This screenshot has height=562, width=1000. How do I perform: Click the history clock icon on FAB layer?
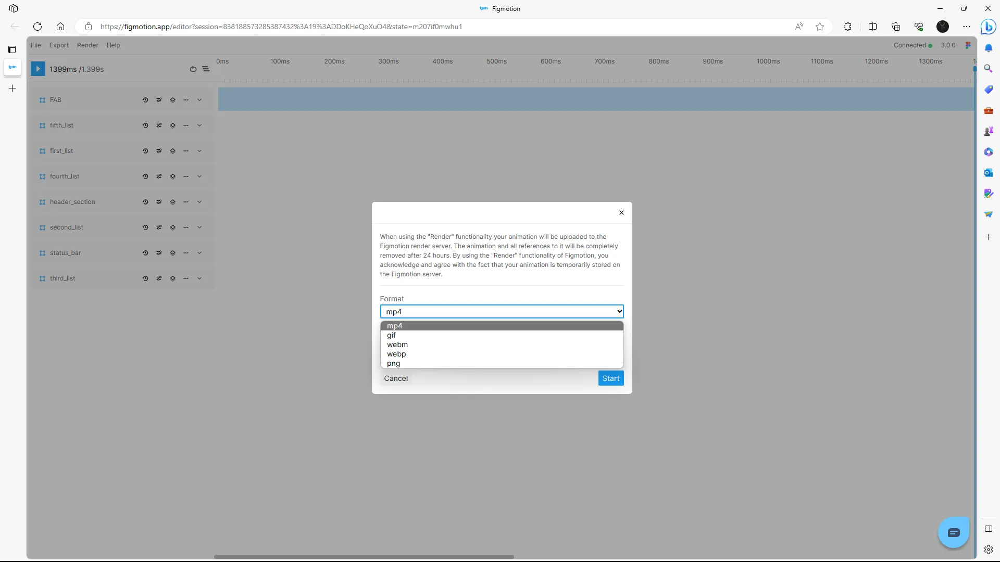point(145,100)
